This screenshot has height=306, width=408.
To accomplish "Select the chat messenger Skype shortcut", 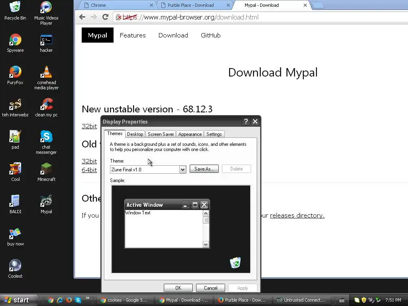I will 46,142.
